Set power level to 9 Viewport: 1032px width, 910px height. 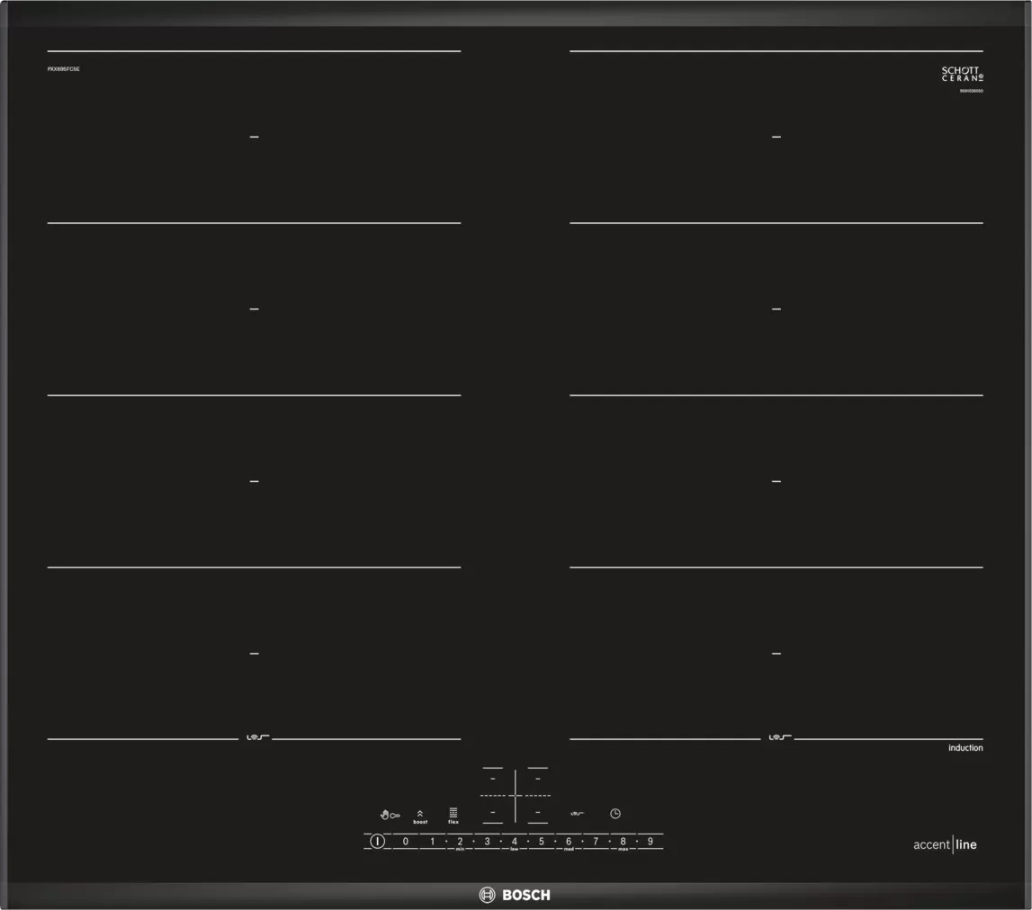pyautogui.click(x=651, y=842)
